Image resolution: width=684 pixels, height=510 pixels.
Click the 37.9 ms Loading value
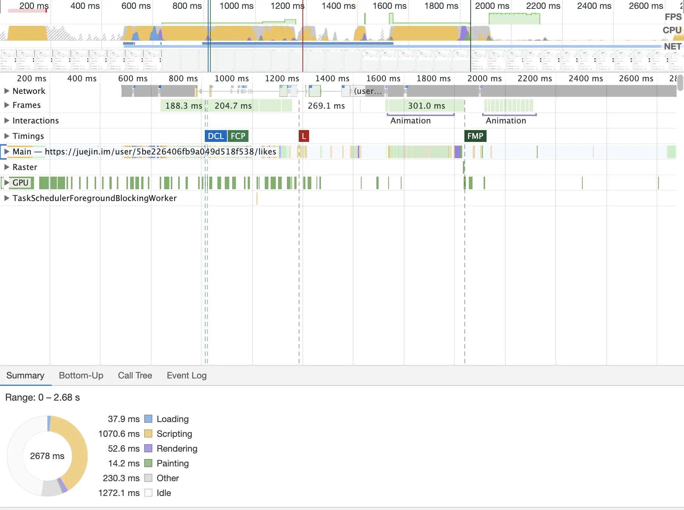pyautogui.click(x=124, y=419)
